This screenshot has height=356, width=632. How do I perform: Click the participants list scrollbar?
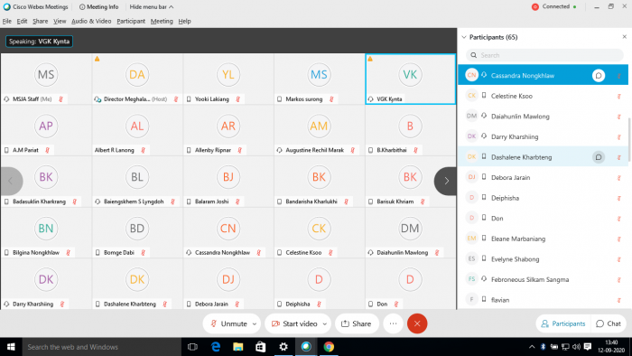point(629,139)
